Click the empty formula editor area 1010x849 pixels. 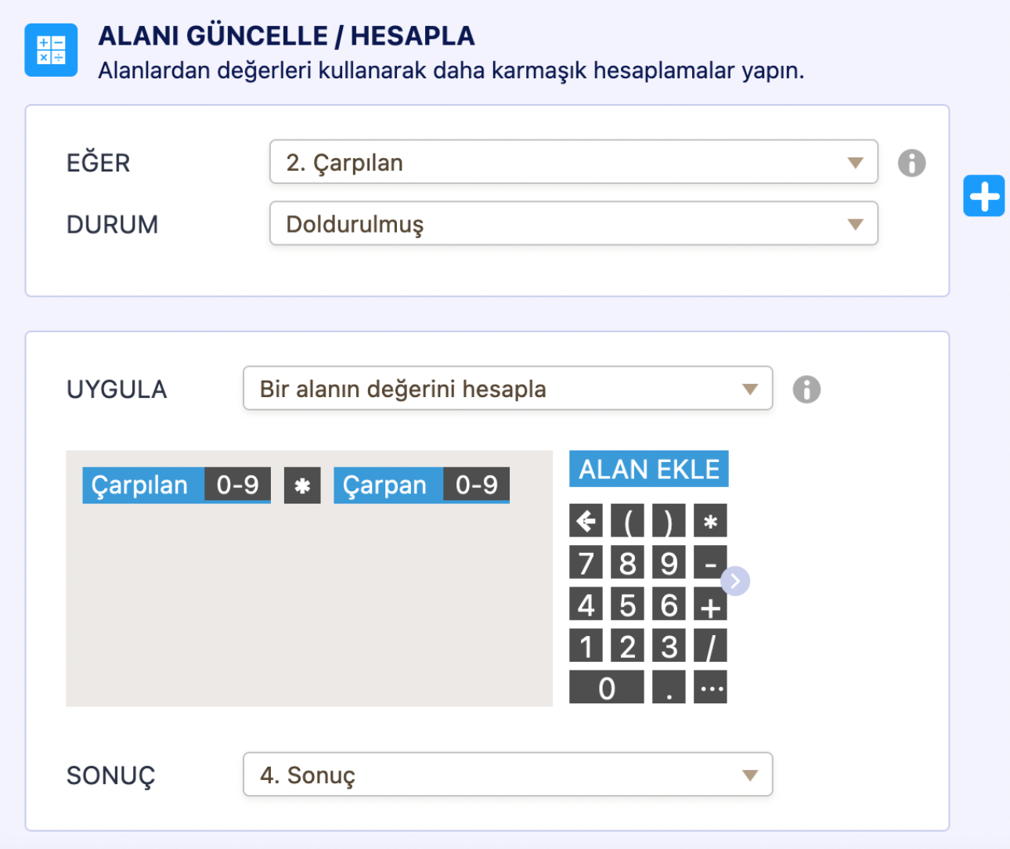pos(308,611)
